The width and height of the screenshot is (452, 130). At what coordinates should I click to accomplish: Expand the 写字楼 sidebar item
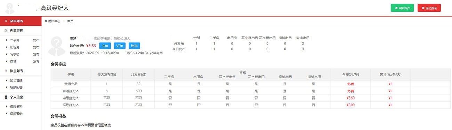tap(15, 54)
